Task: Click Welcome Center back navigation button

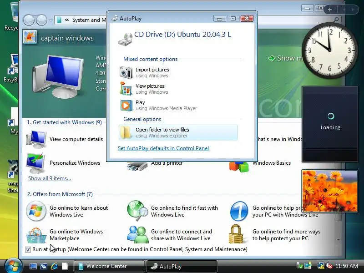Action: 29,20
